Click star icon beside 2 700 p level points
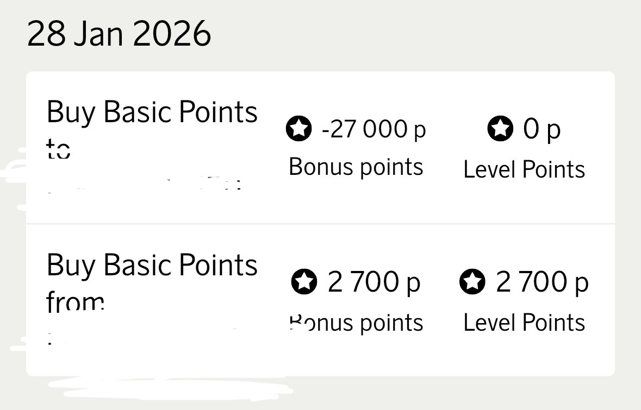 pos(472,281)
